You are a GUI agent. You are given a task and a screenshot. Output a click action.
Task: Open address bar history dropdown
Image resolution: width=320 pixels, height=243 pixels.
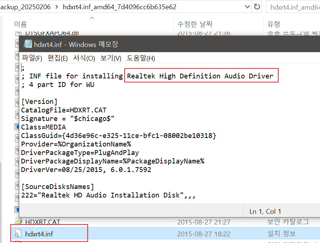coord(247,7)
